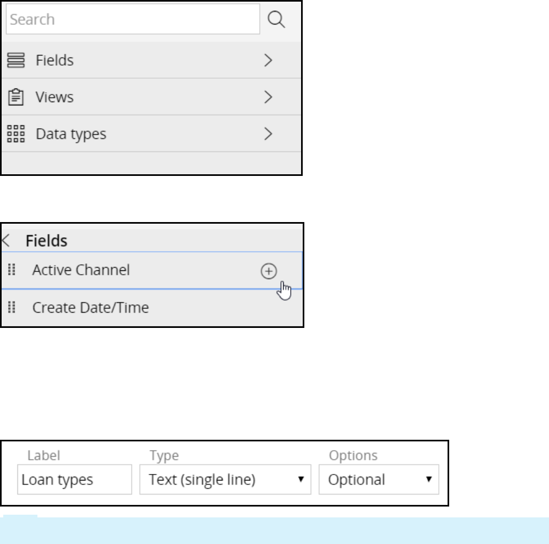Expand the Fields category chevron
The width and height of the screenshot is (549, 544).
click(267, 60)
